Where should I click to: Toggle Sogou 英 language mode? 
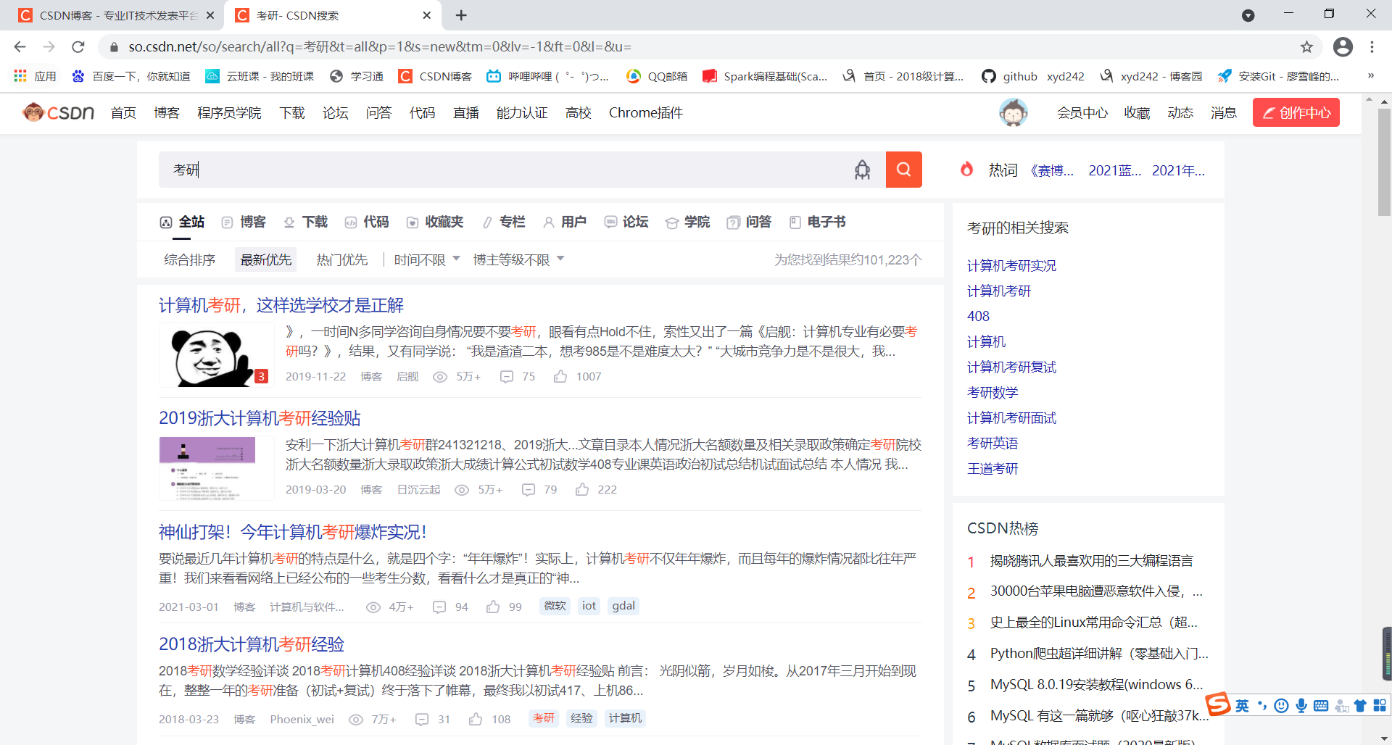(1243, 706)
